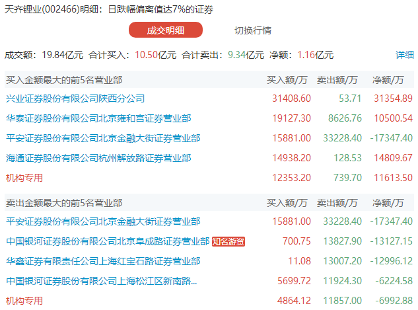Click the 知名游资 badge
The width and height of the screenshot is (418, 310).
[x=228, y=242]
